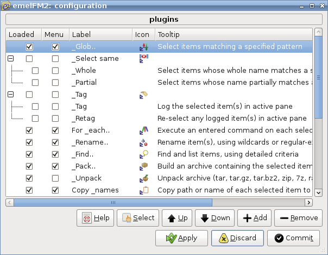328x255 pixels.
Task: Select the _Whole label cell
Action: (84, 71)
